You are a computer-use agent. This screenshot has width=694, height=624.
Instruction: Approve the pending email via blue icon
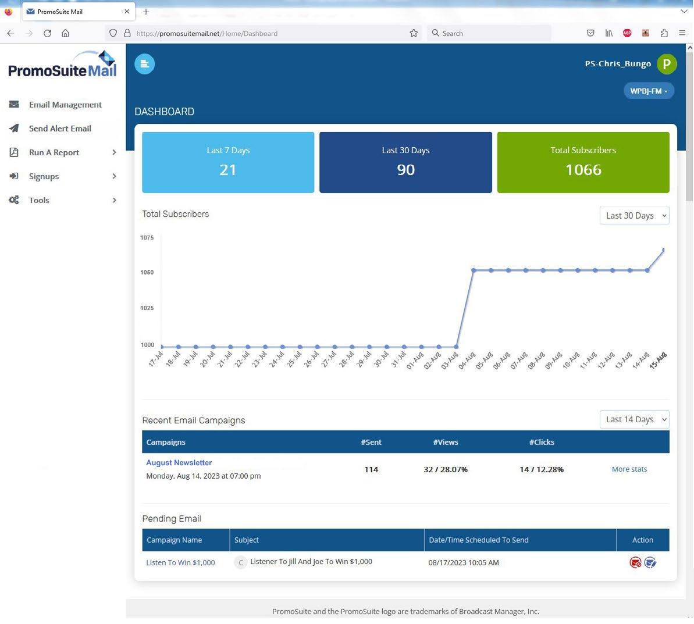(x=650, y=562)
